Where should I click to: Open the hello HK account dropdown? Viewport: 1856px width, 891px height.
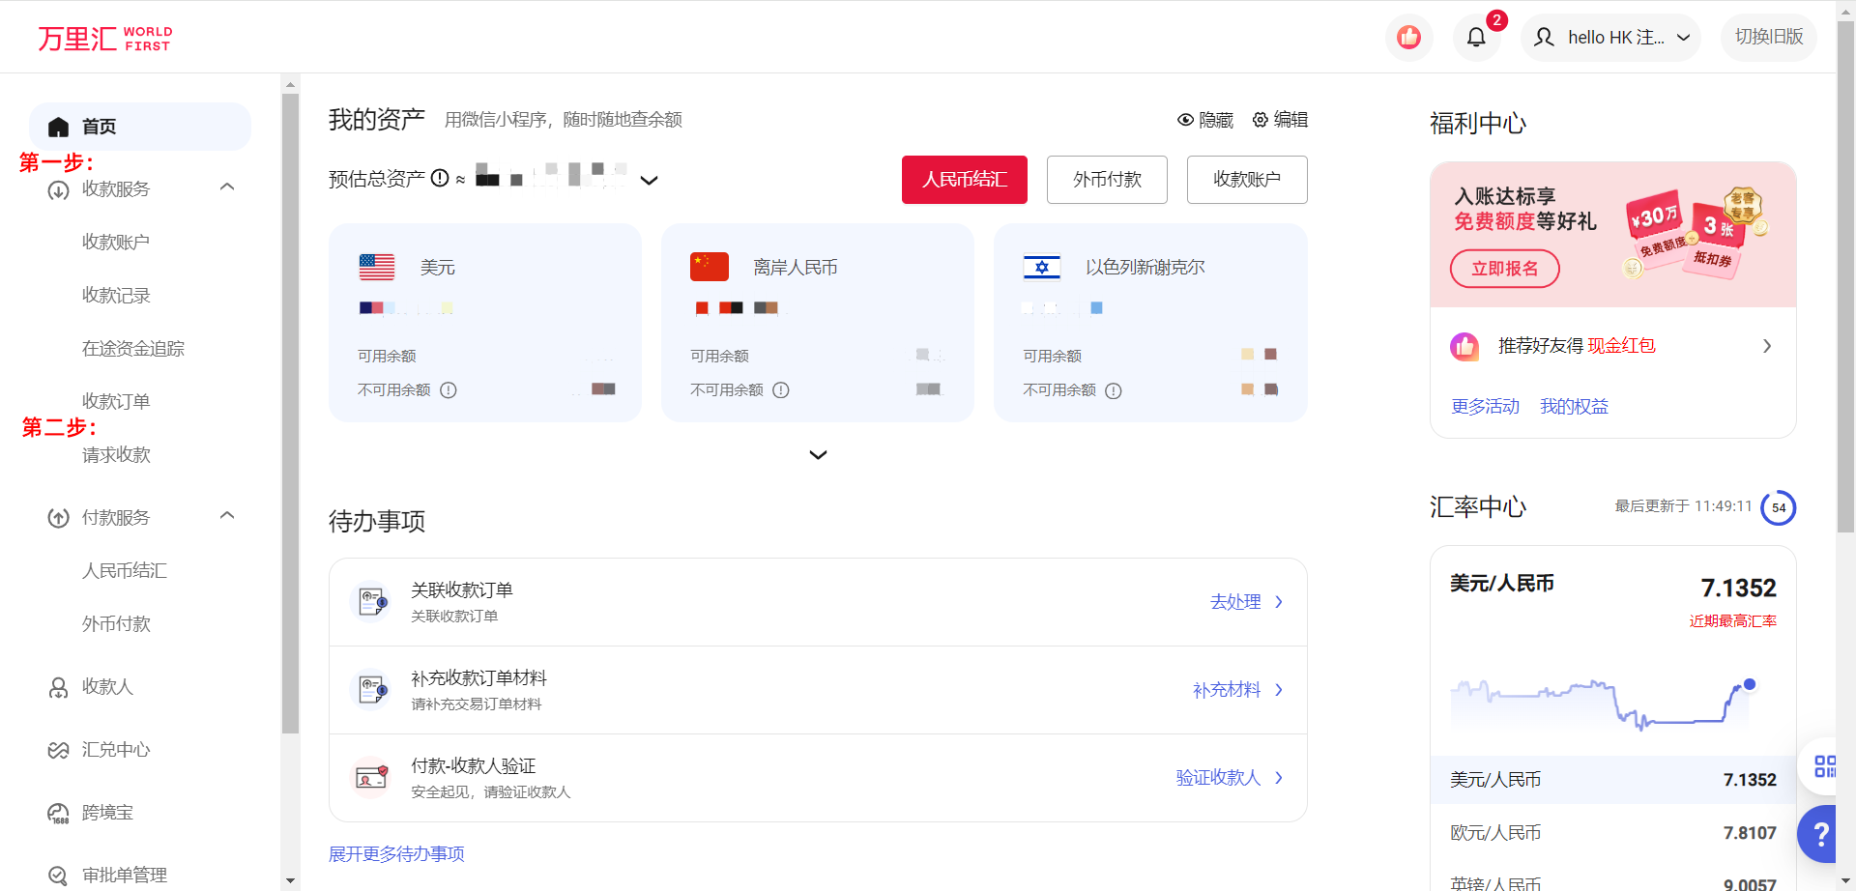click(x=1610, y=38)
